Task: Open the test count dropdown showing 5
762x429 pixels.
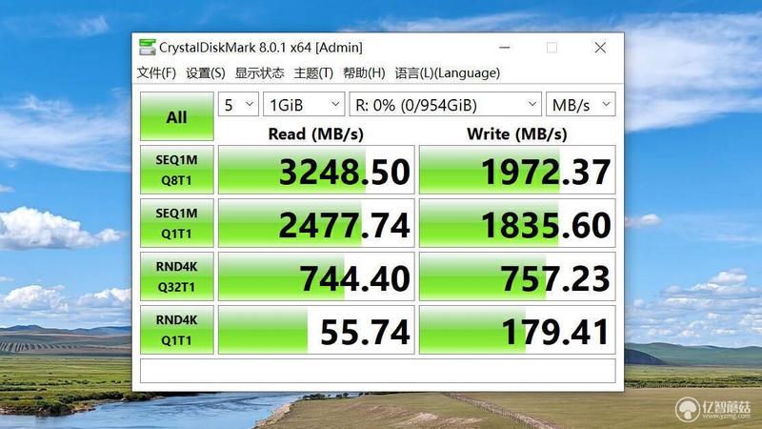Action: click(238, 104)
